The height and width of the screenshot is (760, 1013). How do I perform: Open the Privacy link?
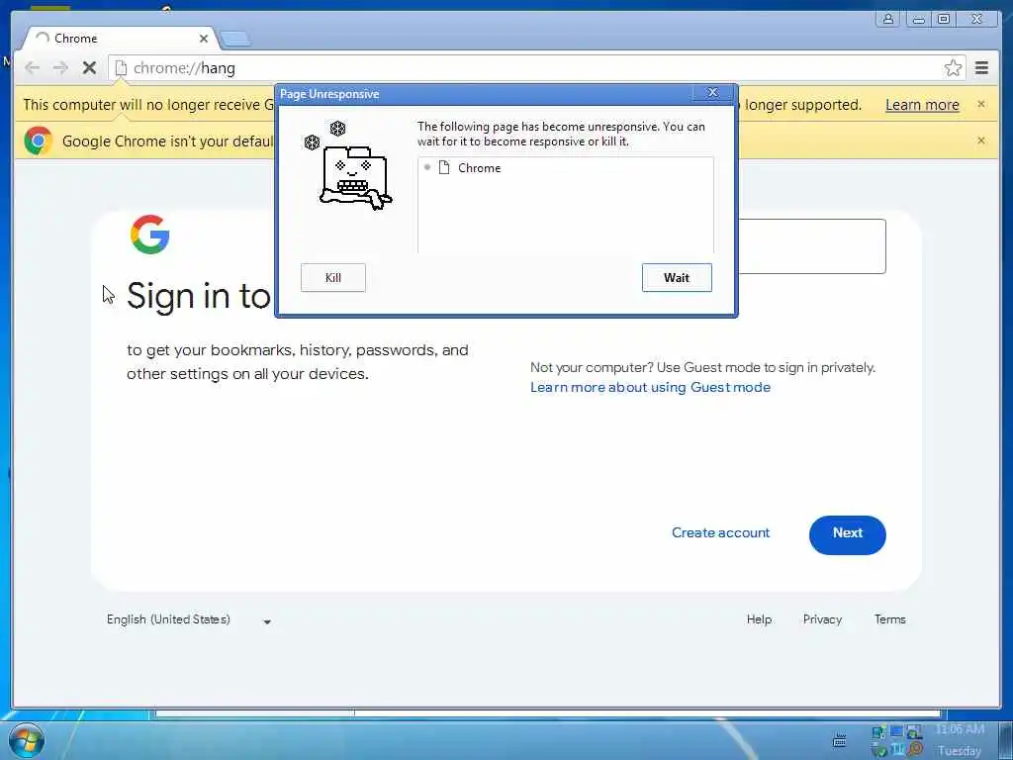pos(822,619)
